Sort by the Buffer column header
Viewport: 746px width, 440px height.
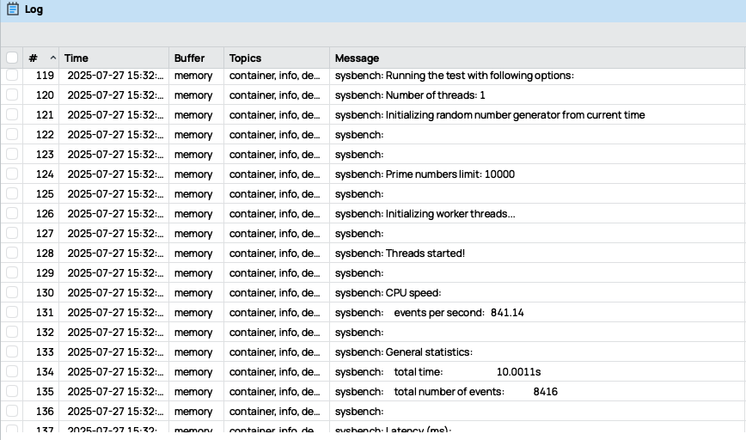196,58
